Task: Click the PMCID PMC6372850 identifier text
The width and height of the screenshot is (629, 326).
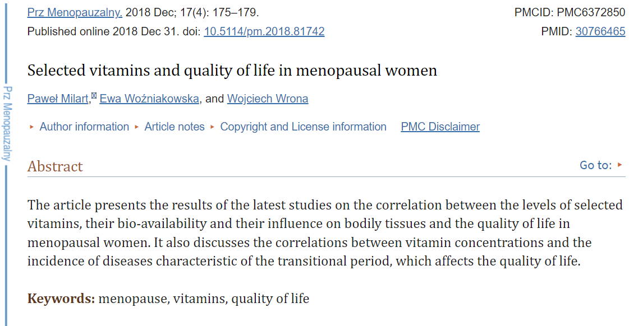Action: coord(570,12)
